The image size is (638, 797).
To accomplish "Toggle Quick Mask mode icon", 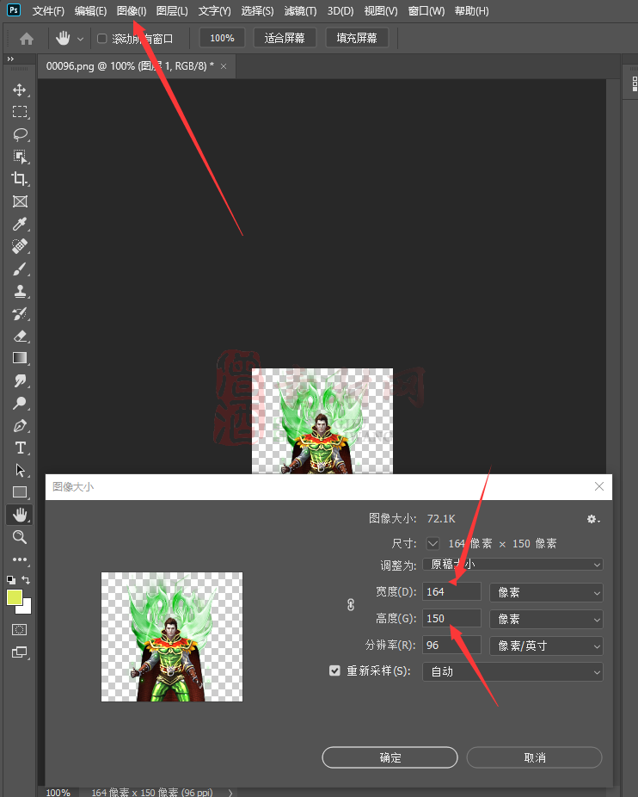I will 19,630.
